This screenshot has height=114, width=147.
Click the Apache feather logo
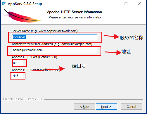tap(22, 16)
